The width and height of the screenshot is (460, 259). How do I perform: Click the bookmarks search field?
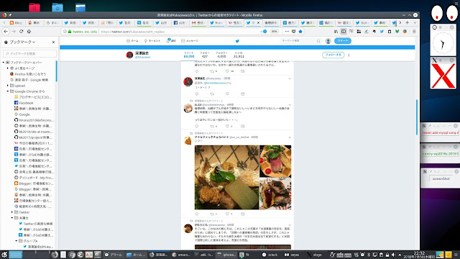click(x=29, y=53)
